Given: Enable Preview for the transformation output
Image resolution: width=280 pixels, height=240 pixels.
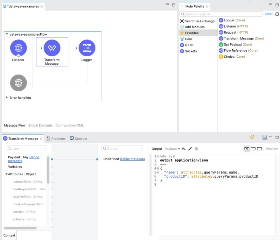Looking at the screenshot, I should (272, 149).
